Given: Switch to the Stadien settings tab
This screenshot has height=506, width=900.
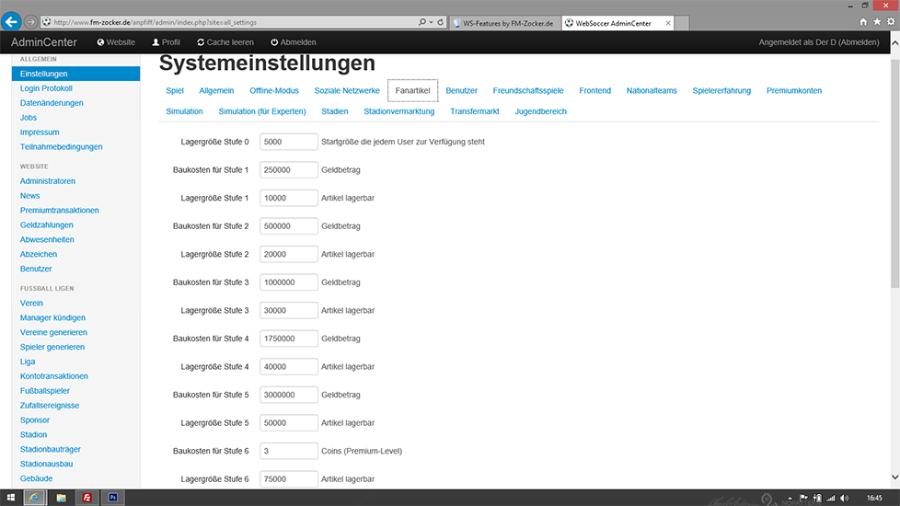Looking at the screenshot, I should tap(334, 111).
